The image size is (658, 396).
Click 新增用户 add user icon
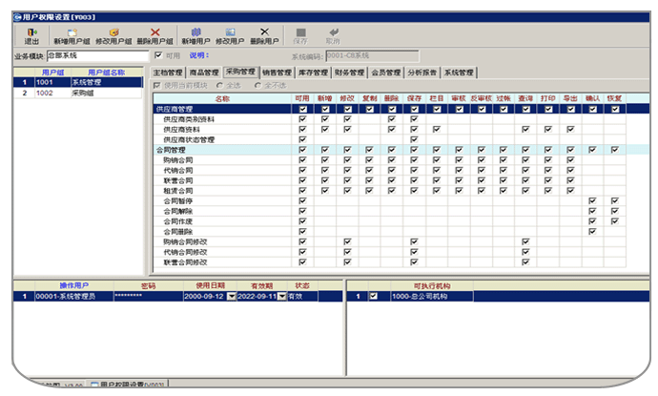[x=197, y=35]
